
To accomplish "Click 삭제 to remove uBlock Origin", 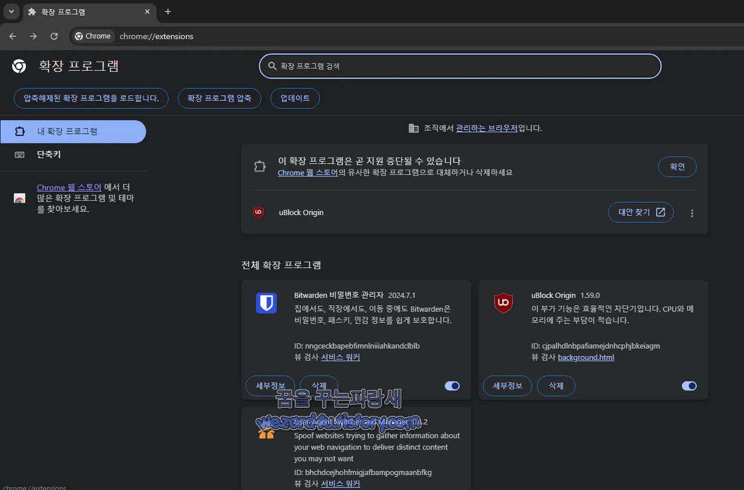I will 556,385.
